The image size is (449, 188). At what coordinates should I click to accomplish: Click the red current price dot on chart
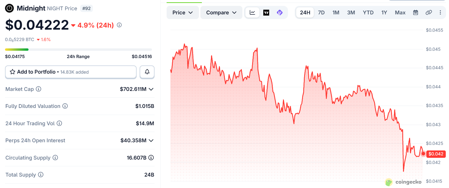click(x=423, y=154)
